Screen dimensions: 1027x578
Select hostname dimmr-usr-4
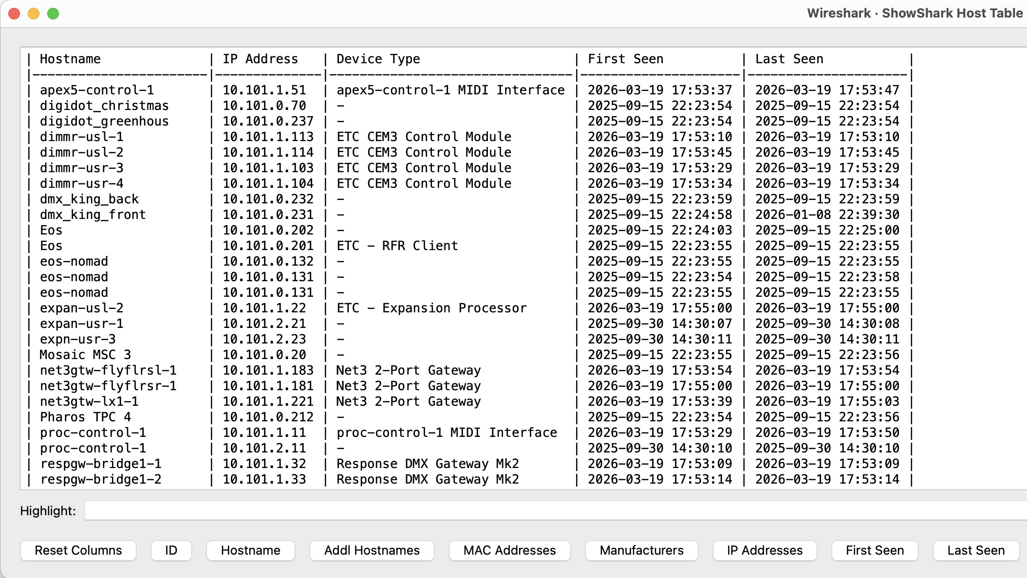[82, 183]
